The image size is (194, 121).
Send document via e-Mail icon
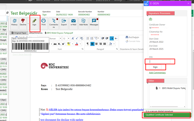point(73,22)
